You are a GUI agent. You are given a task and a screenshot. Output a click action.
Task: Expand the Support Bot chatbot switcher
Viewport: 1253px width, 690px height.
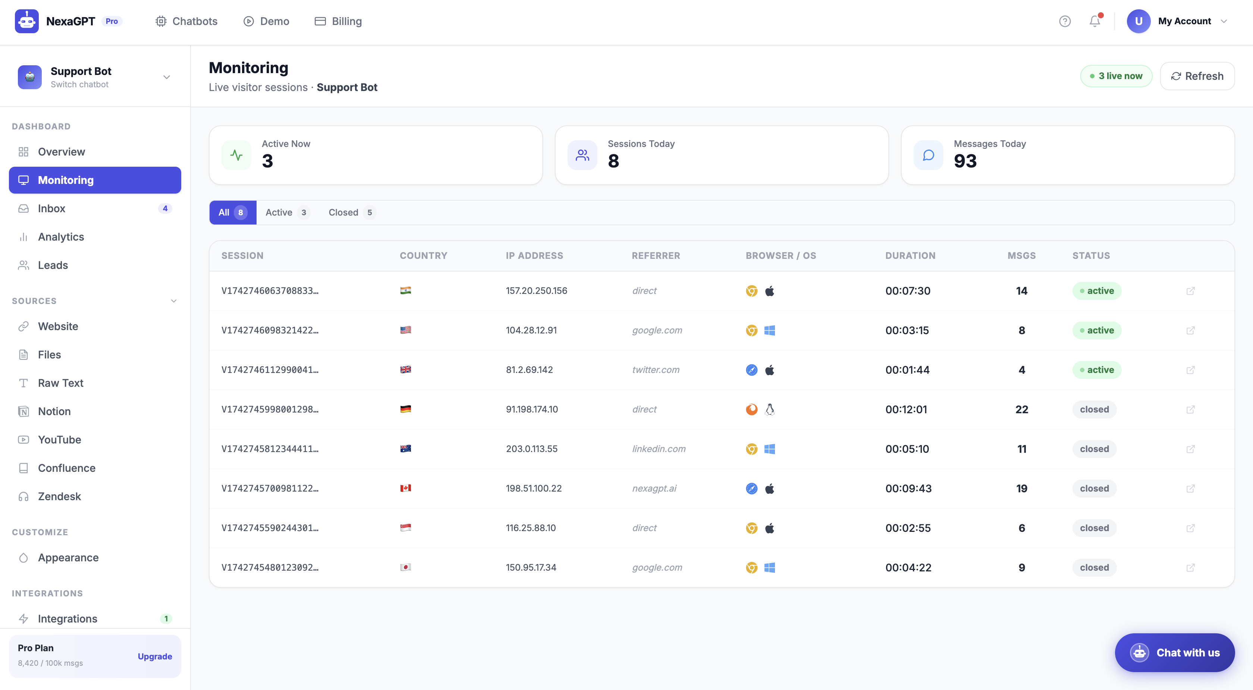coord(166,77)
